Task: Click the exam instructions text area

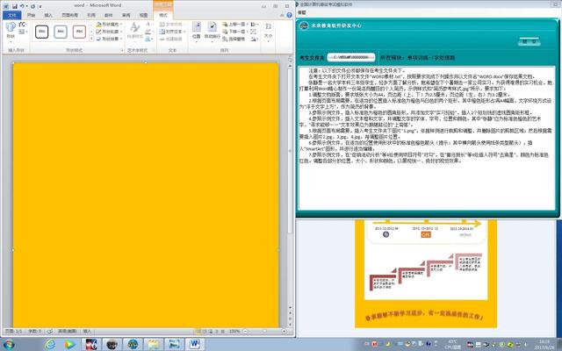Action: (x=427, y=138)
